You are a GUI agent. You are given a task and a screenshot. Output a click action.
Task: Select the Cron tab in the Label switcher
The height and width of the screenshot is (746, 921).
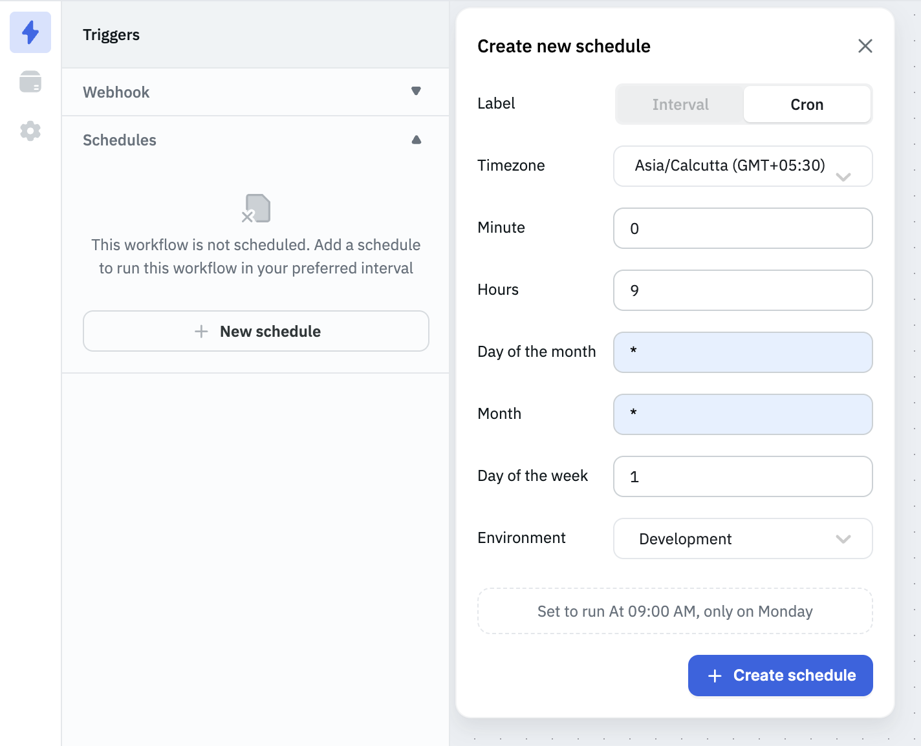pos(807,104)
